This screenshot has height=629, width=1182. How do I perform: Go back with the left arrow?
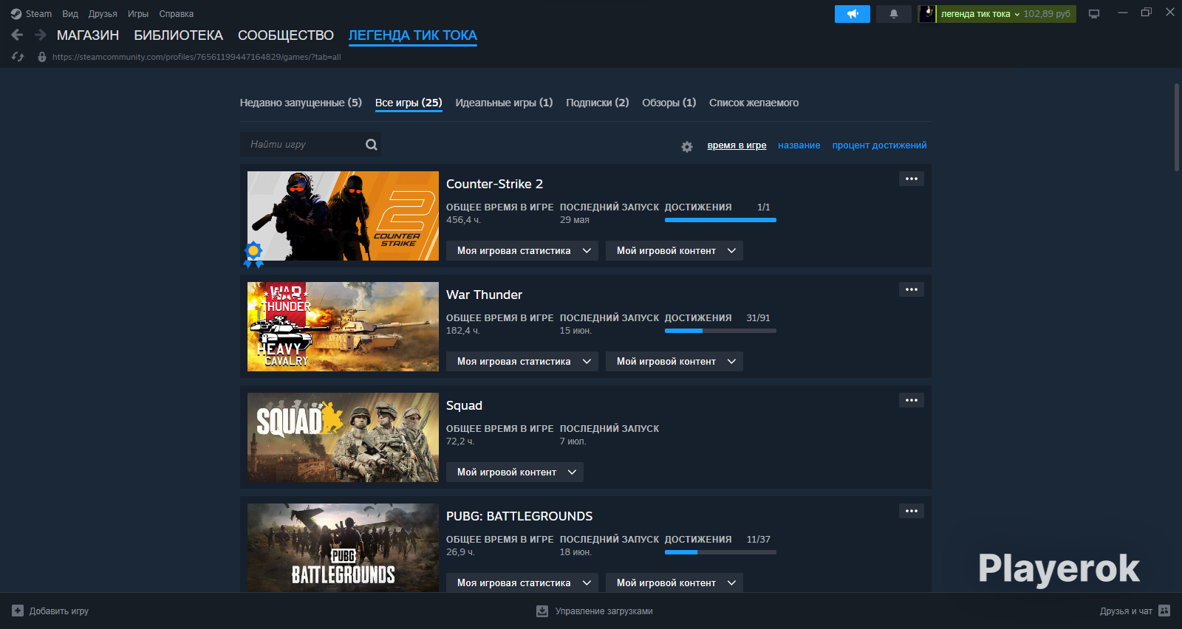[x=17, y=35]
